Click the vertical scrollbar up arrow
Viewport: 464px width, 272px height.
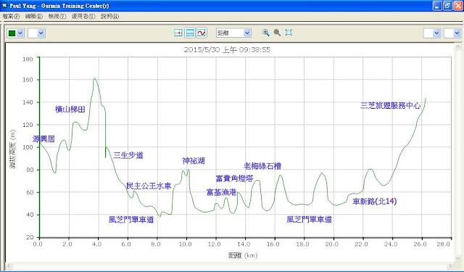pos(457,46)
